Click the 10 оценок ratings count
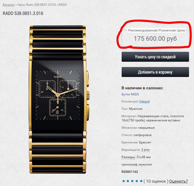Screen dimensions: 194x186 [156, 181]
